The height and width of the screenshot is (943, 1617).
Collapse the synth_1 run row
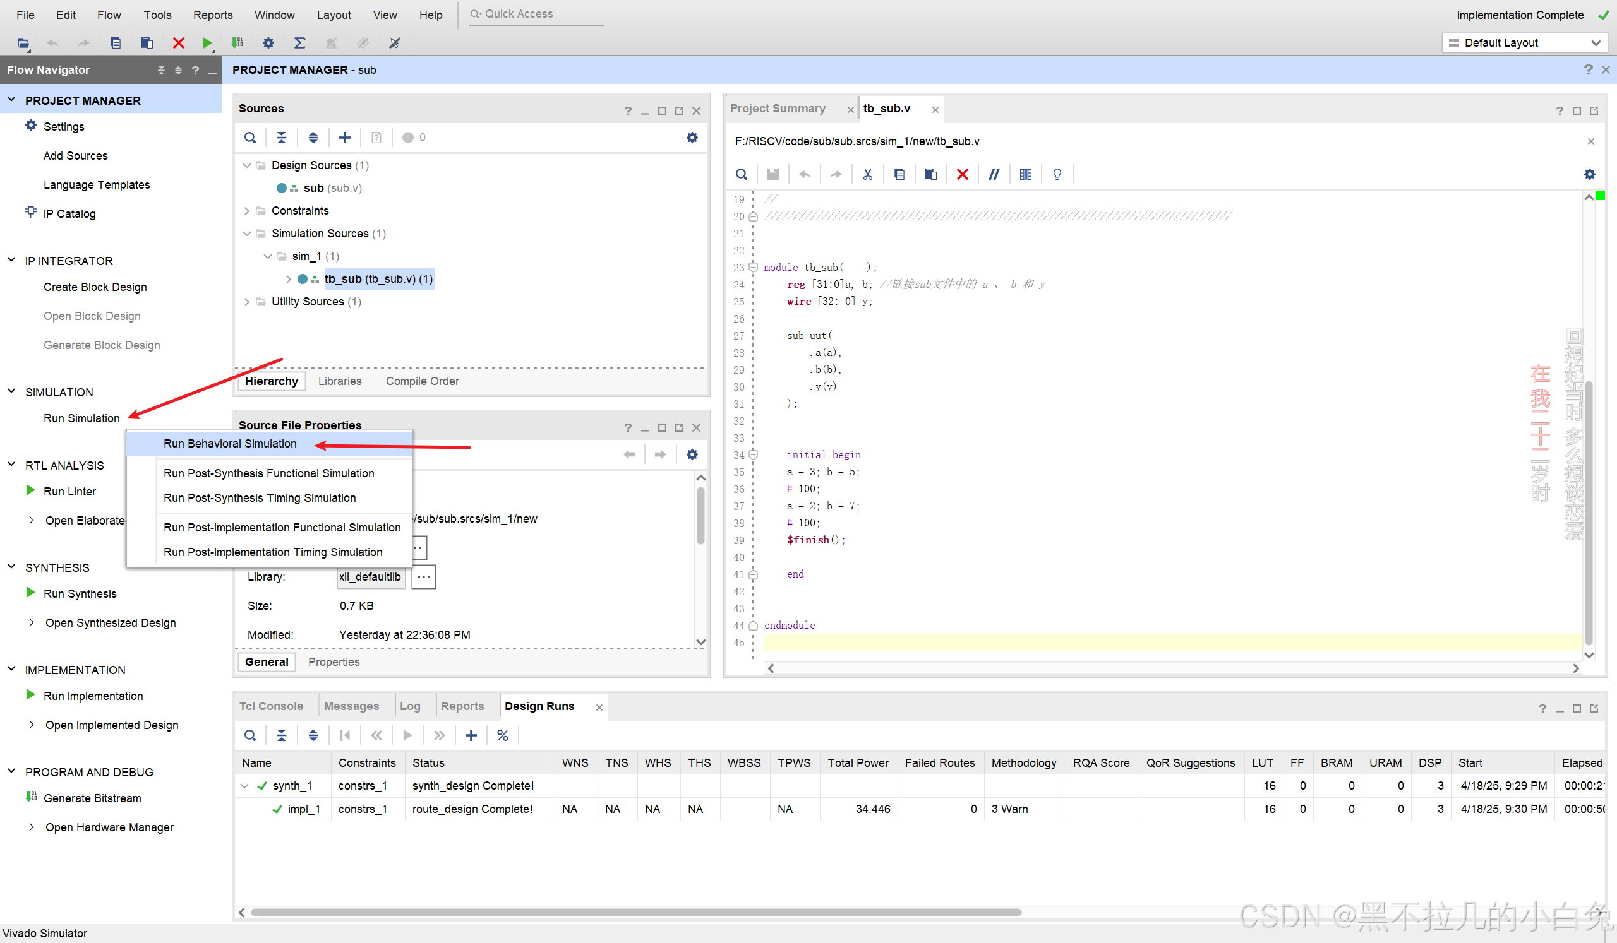pyautogui.click(x=244, y=786)
